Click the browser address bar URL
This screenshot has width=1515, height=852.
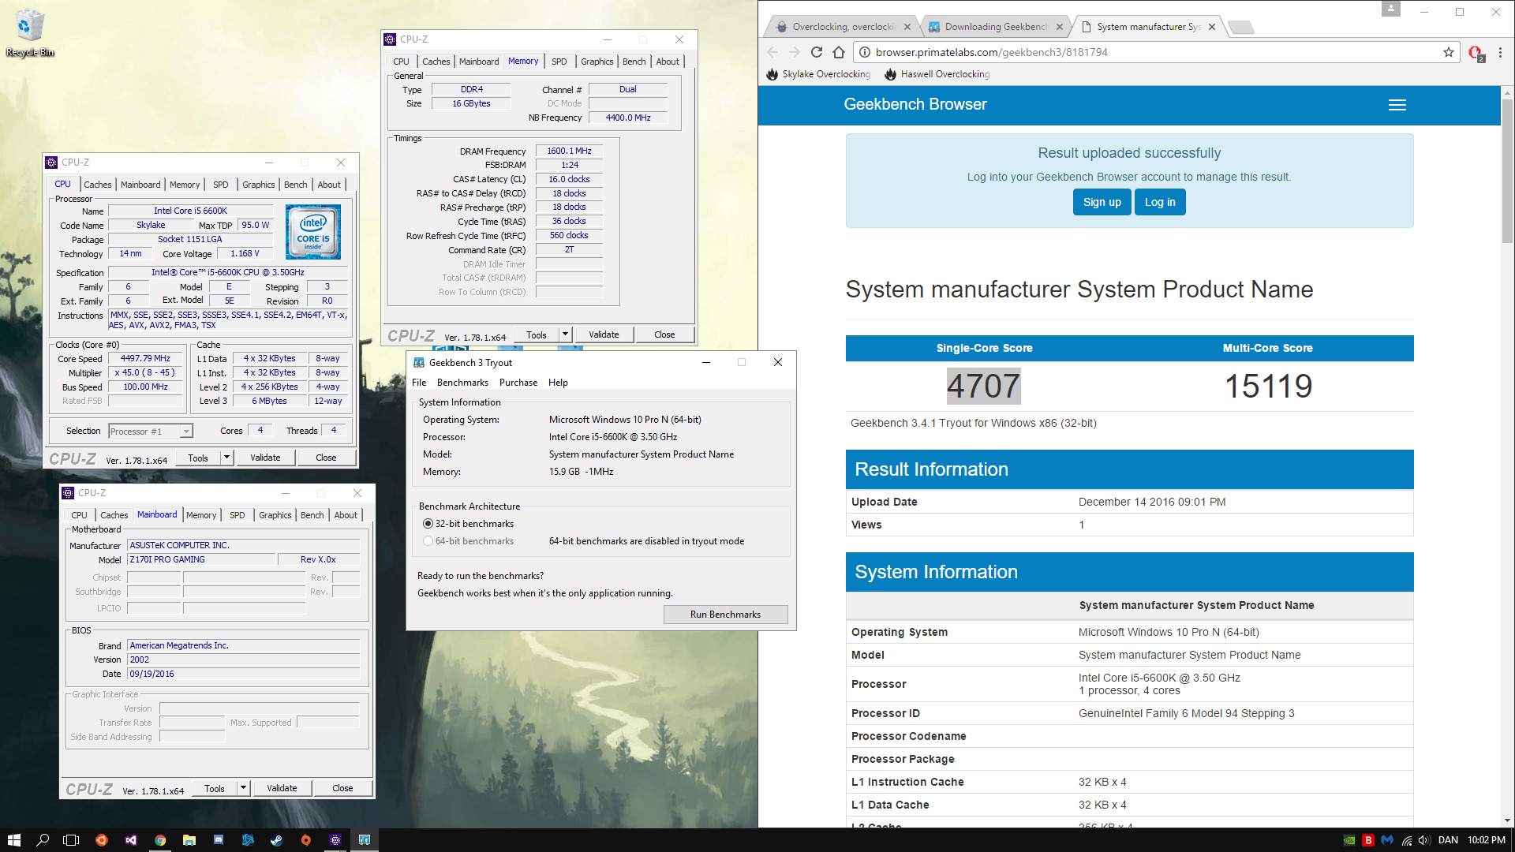tap(991, 52)
